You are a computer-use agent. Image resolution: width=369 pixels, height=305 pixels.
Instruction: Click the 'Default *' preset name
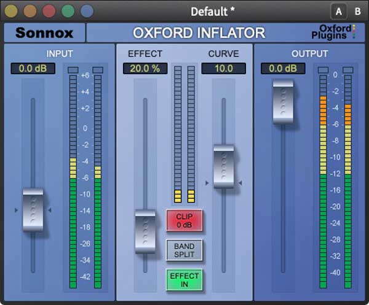(x=213, y=12)
